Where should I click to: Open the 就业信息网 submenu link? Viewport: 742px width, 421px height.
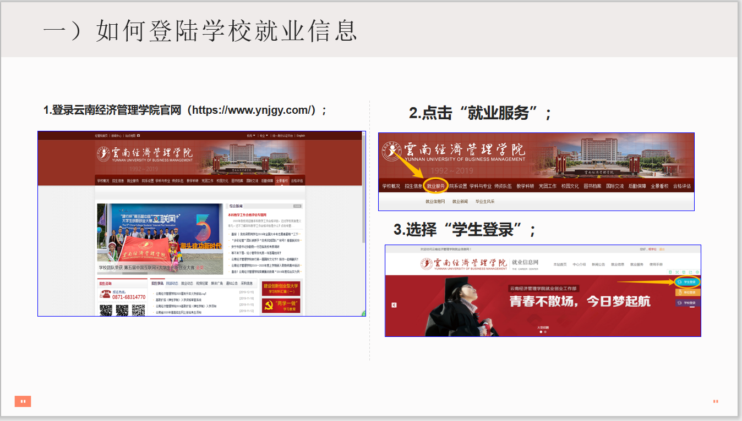(x=435, y=202)
